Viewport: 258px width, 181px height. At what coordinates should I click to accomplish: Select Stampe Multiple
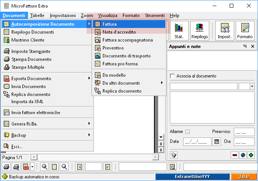[x=47, y=67]
